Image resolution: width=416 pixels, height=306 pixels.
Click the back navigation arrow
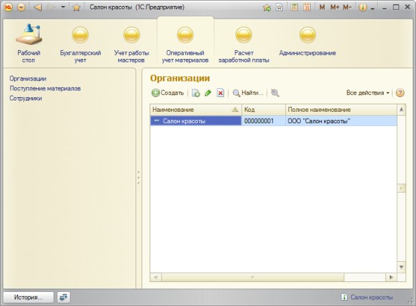click(x=37, y=7)
